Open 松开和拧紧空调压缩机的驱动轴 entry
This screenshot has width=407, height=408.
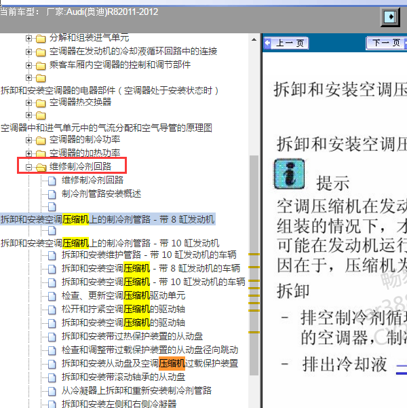(x=123, y=309)
